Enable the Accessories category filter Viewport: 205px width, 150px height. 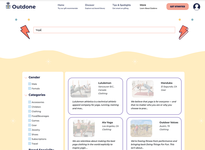pyautogui.click(x=30, y=102)
